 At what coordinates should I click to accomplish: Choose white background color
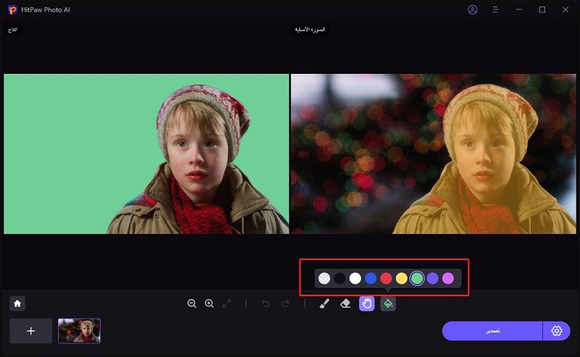tap(355, 278)
